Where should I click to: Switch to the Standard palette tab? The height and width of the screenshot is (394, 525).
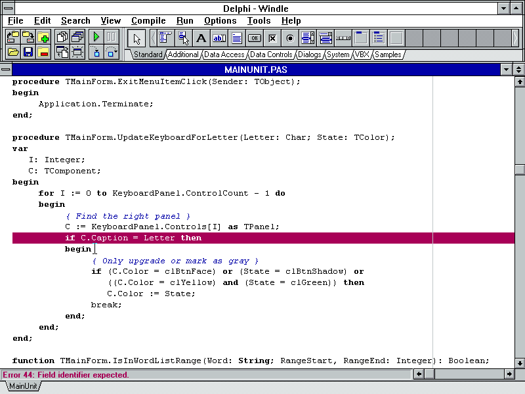pyautogui.click(x=148, y=55)
